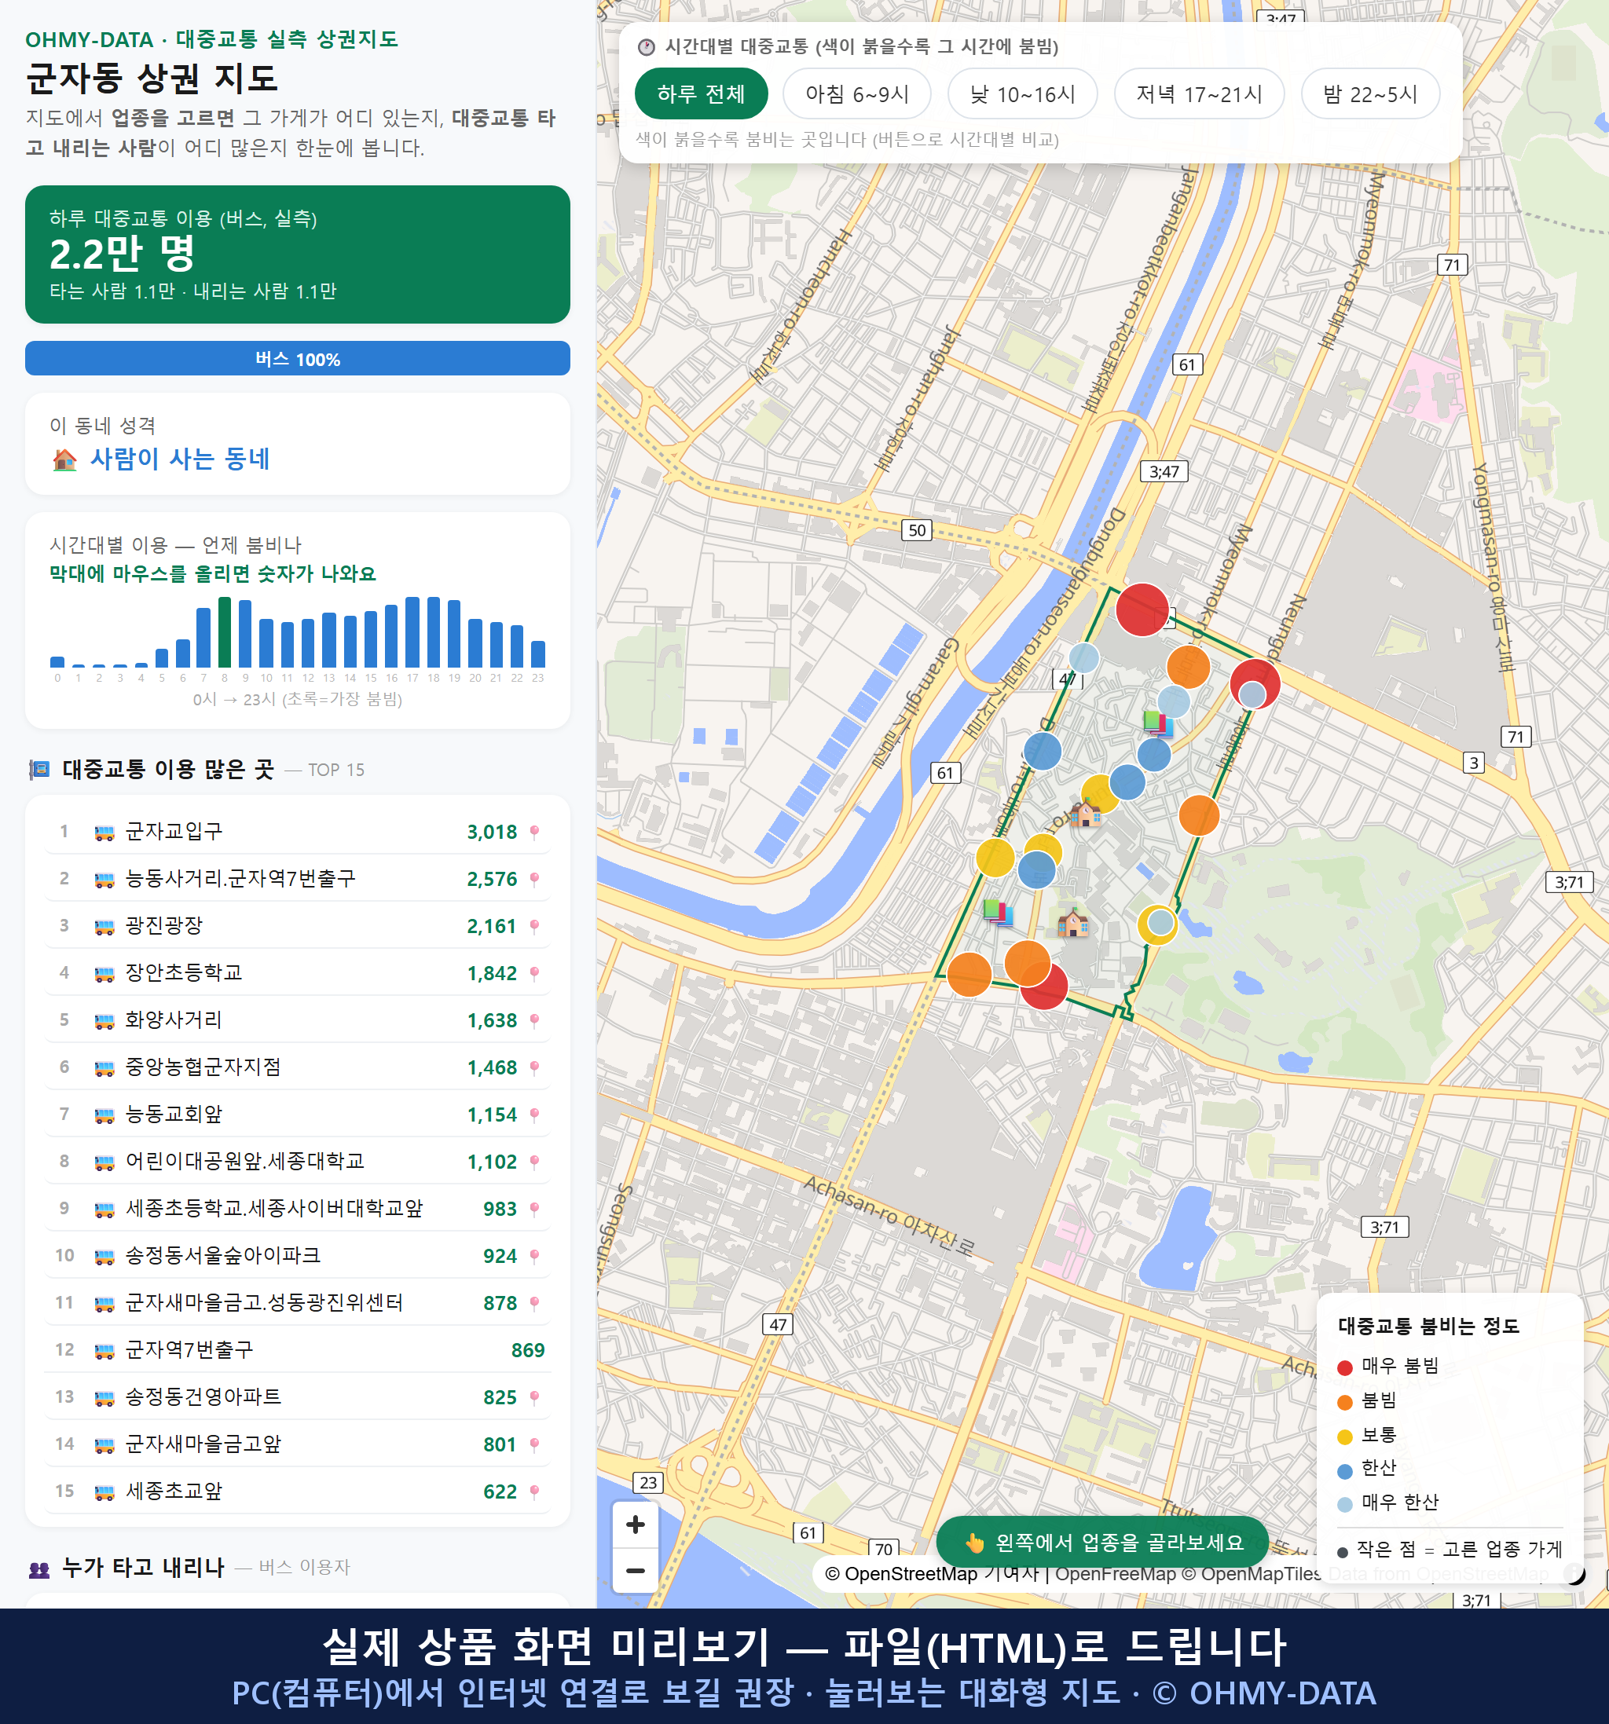Click the yellow 보통 legend swatch
Viewport: 1609px width, 1724px height.
1344,1436
